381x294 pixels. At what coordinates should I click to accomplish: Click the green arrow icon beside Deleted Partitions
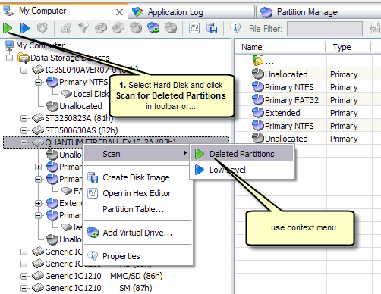[x=200, y=154]
